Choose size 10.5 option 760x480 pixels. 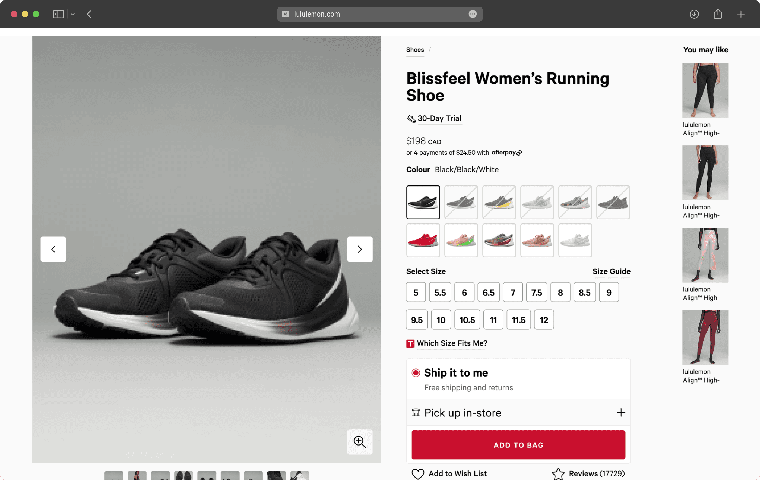pyautogui.click(x=467, y=320)
